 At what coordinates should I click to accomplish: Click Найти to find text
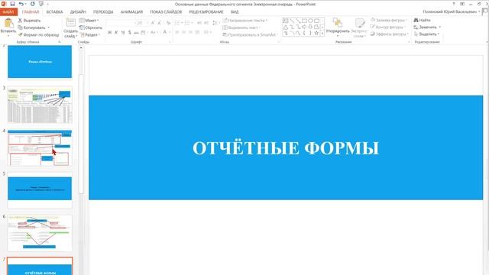[x=422, y=20]
